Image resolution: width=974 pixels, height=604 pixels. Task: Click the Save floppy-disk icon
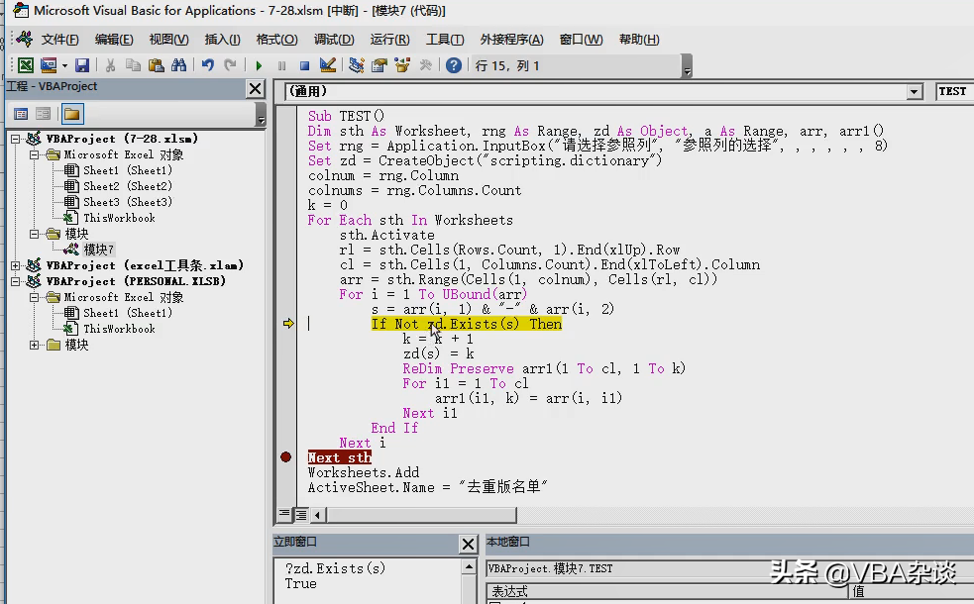pos(82,65)
